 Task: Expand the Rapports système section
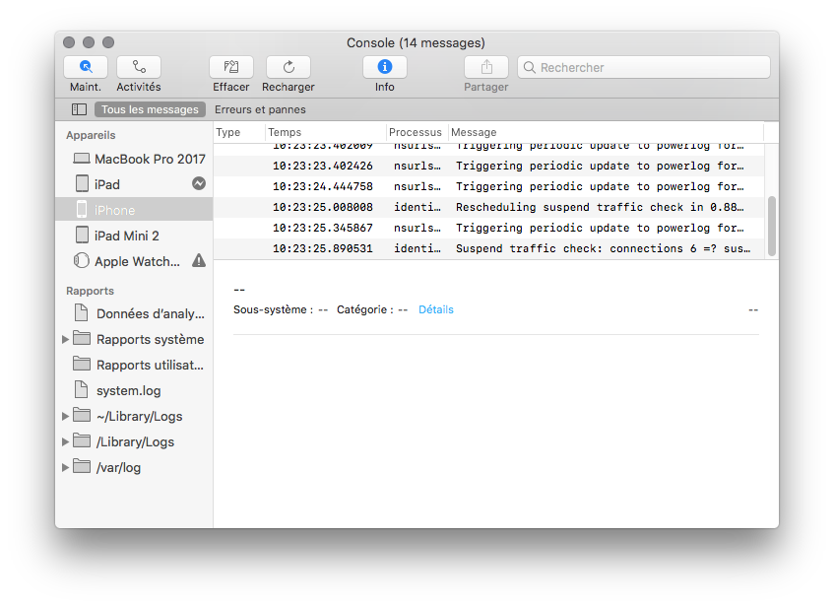click(65, 339)
